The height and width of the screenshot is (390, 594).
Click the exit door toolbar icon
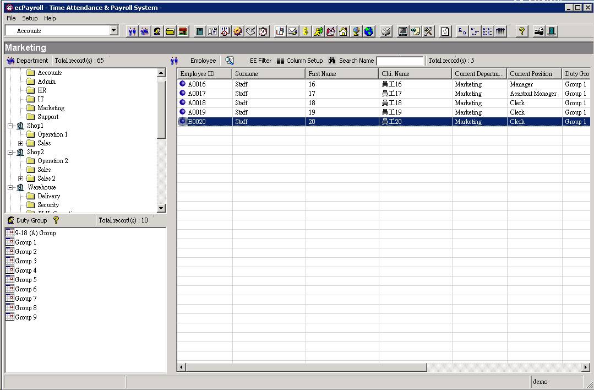[x=552, y=31]
